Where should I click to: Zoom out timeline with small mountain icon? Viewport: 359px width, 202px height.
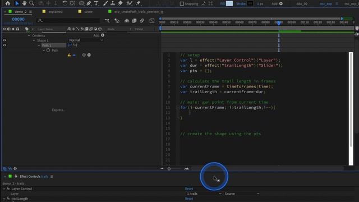pyautogui.click(x=162, y=168)
